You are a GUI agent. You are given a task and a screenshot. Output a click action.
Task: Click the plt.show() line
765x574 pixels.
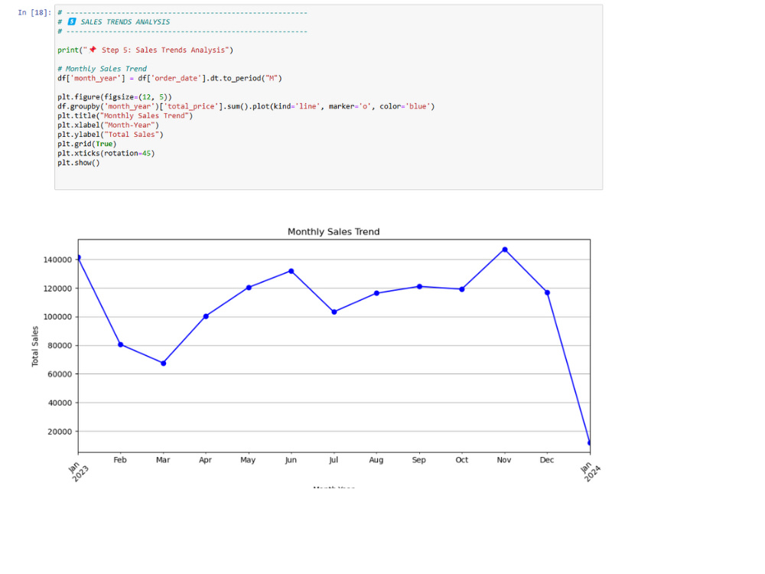point(79,162)
